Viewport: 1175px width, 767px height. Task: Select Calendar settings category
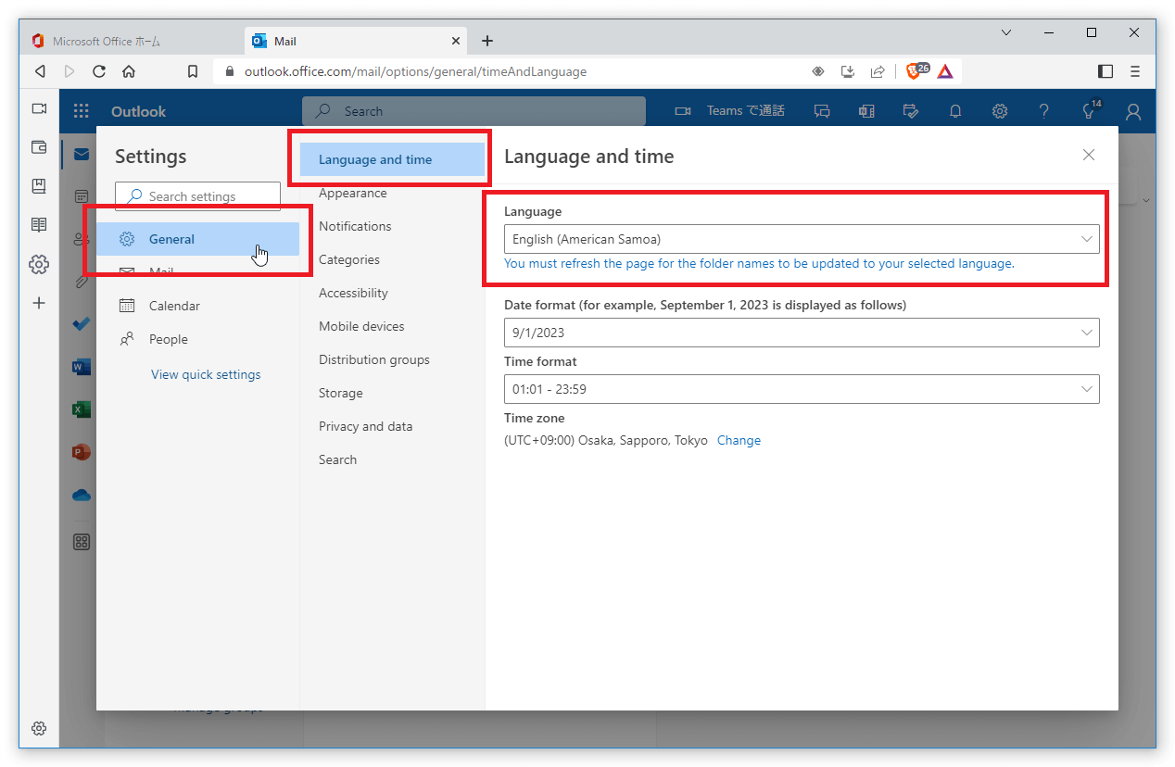174,306
